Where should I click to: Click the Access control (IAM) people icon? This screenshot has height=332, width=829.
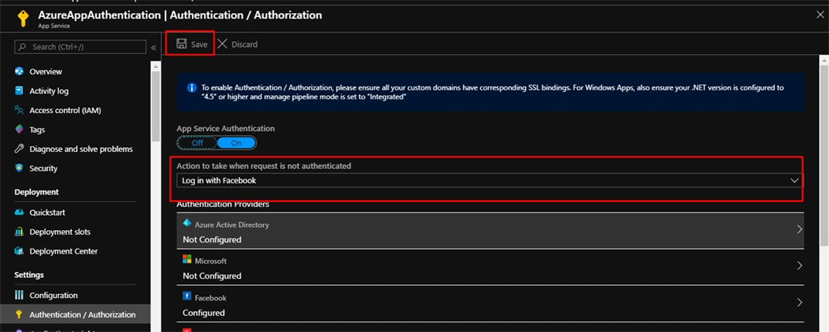[x=19, y=111]
